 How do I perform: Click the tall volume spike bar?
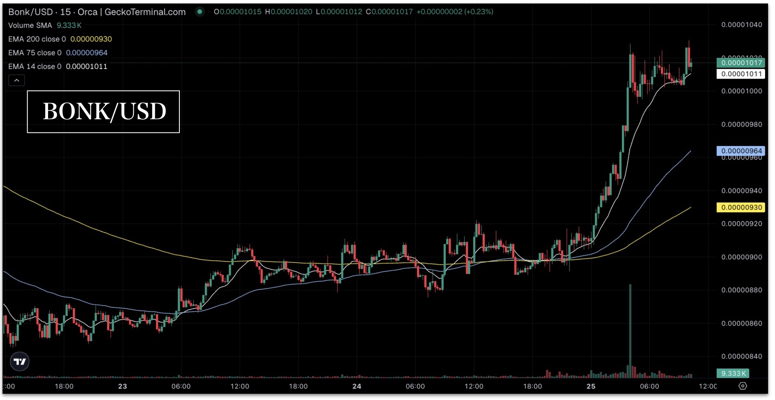click(x=630, y=328)
